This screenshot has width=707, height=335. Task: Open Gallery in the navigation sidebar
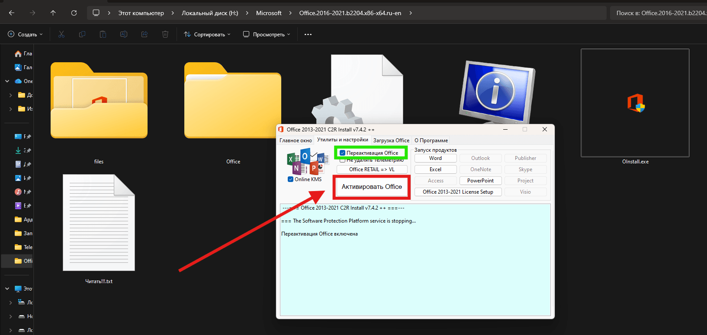[23, 67]
